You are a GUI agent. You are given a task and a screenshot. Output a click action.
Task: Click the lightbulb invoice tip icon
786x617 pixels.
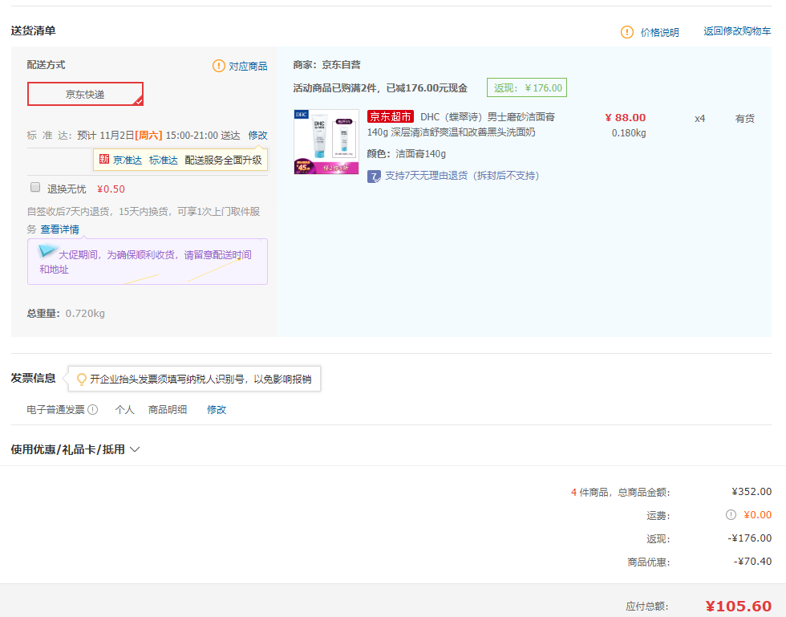81,380
